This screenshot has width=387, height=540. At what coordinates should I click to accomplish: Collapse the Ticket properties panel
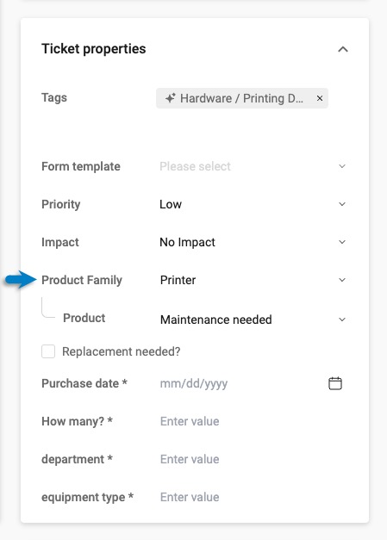[342, 49]
